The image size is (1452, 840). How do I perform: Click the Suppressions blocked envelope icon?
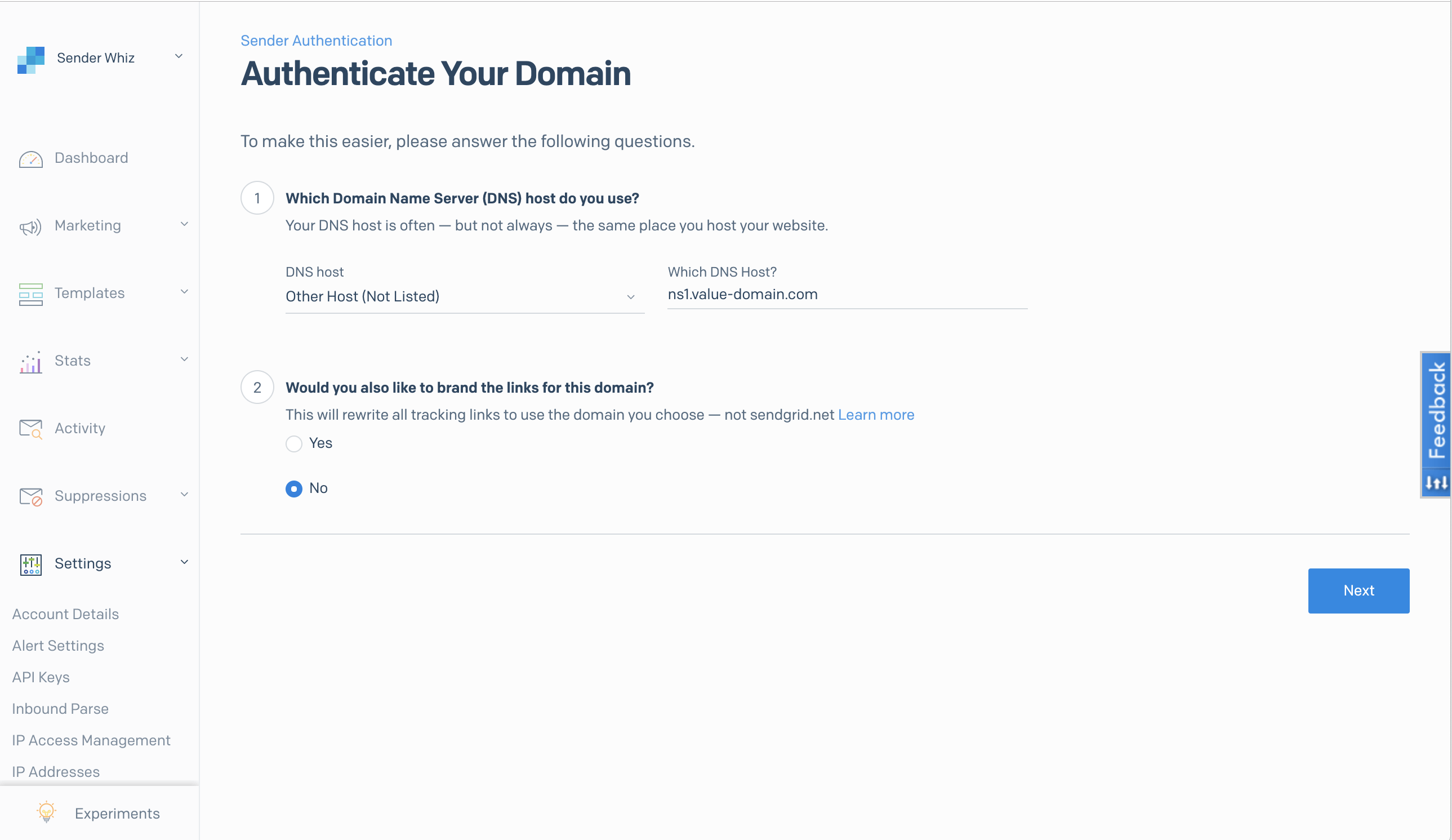[x=30, y=497]
